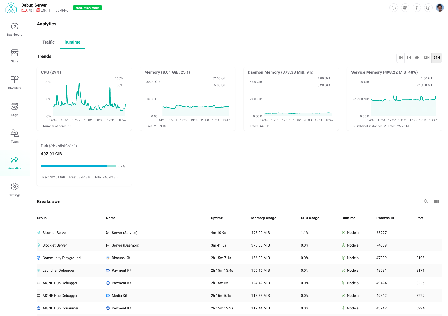Select the Runtime tab
Image resolution: width=448 pixels, height=316 pixels.
click(x=72, y=42)
